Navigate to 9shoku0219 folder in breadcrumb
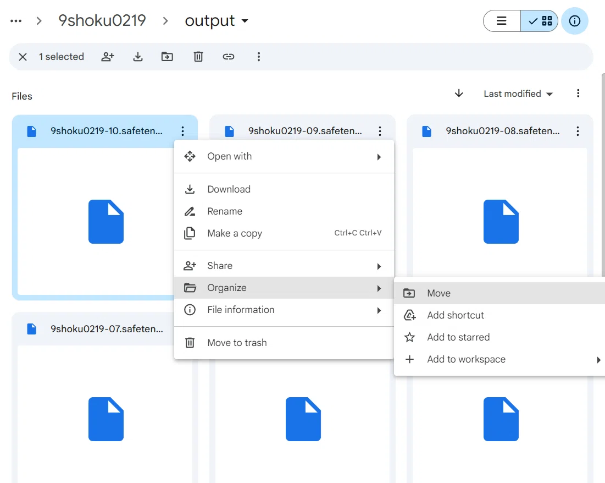 102,20
